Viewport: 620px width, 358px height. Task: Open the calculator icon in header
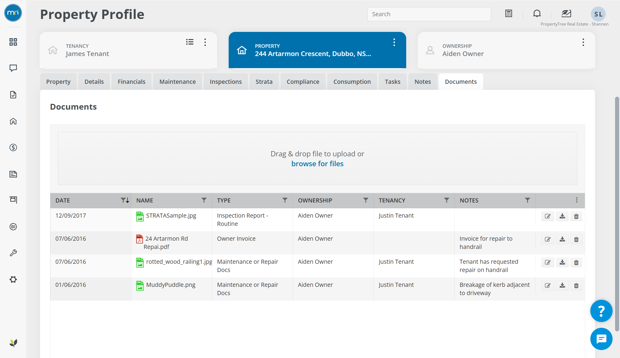(x=508, y=14)
